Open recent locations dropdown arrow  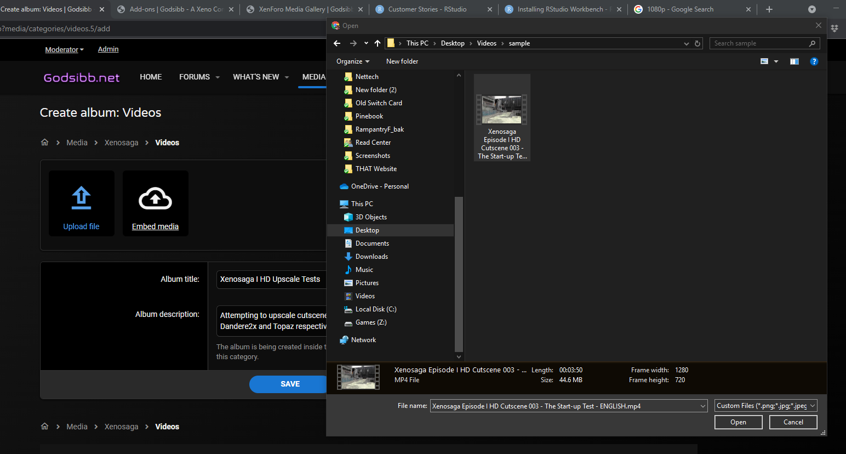pyautogui.click(x=366, y=43)
